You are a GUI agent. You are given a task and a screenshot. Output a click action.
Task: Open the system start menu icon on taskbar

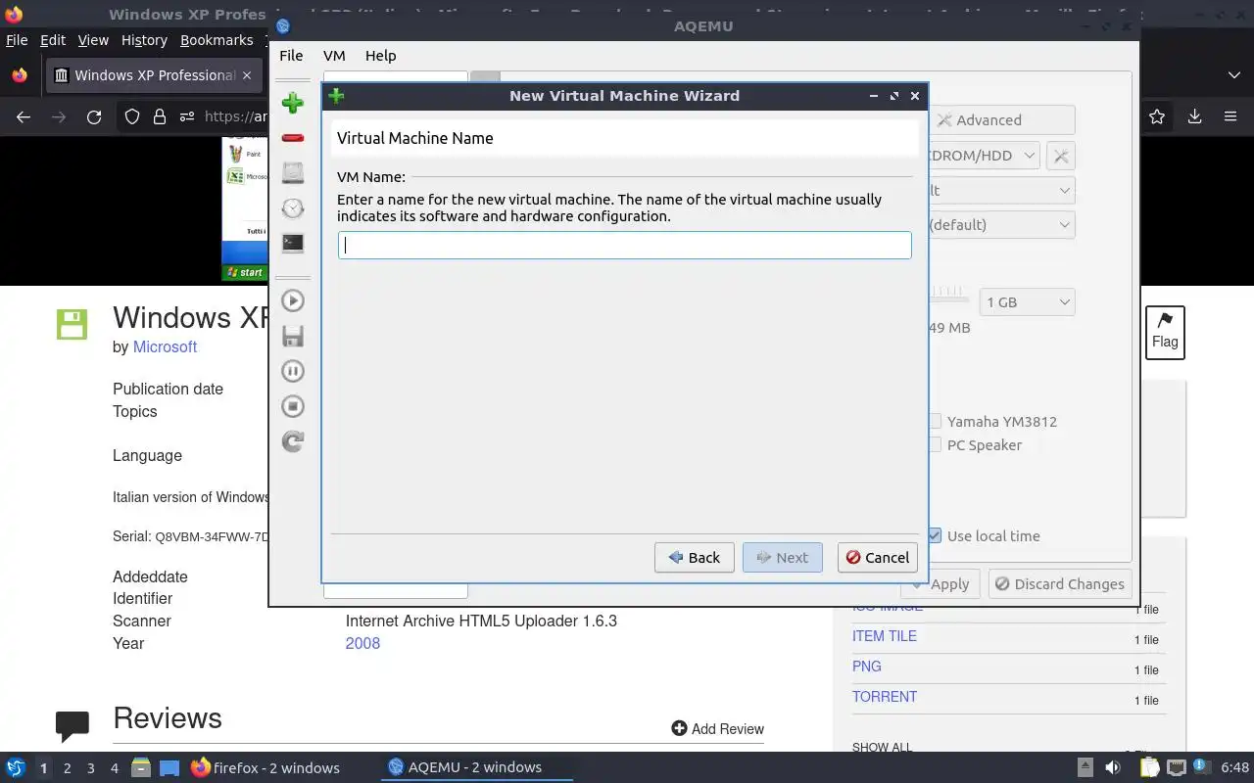pos(16,767)
